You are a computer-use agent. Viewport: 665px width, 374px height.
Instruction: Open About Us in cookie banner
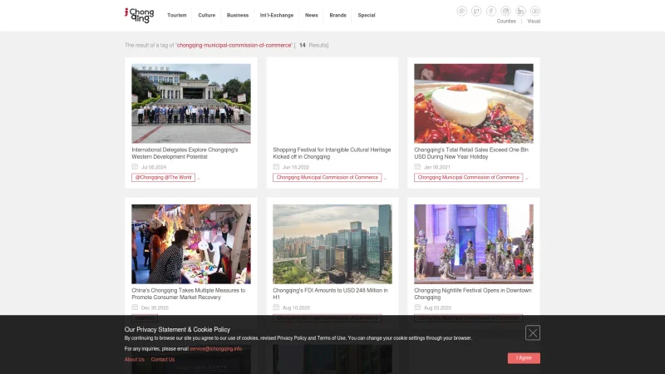(x=135, y=360)
